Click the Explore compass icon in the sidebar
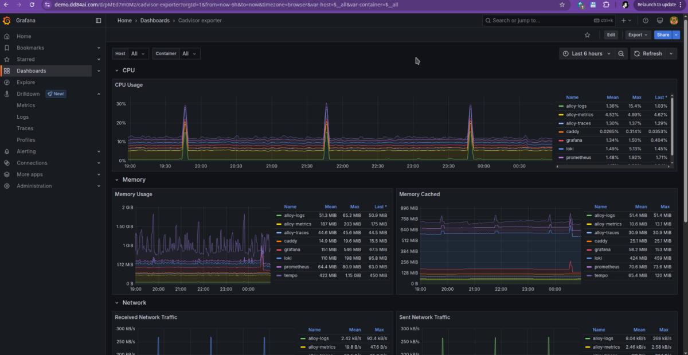This screenshot has width=688, height=355. 7,83
